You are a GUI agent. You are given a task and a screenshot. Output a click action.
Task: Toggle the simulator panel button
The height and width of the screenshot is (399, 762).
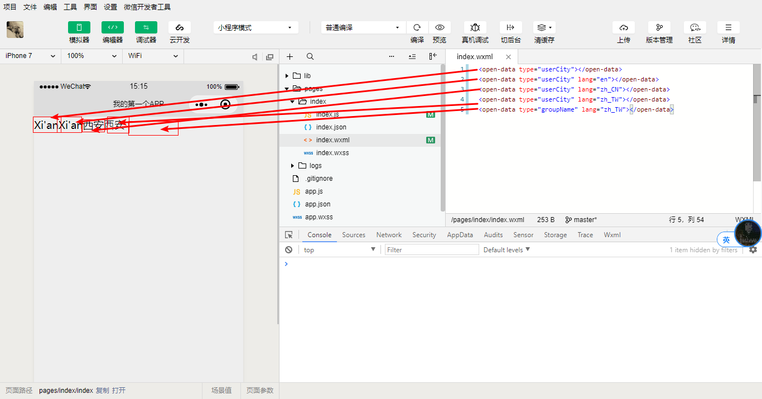click(79, 27)
